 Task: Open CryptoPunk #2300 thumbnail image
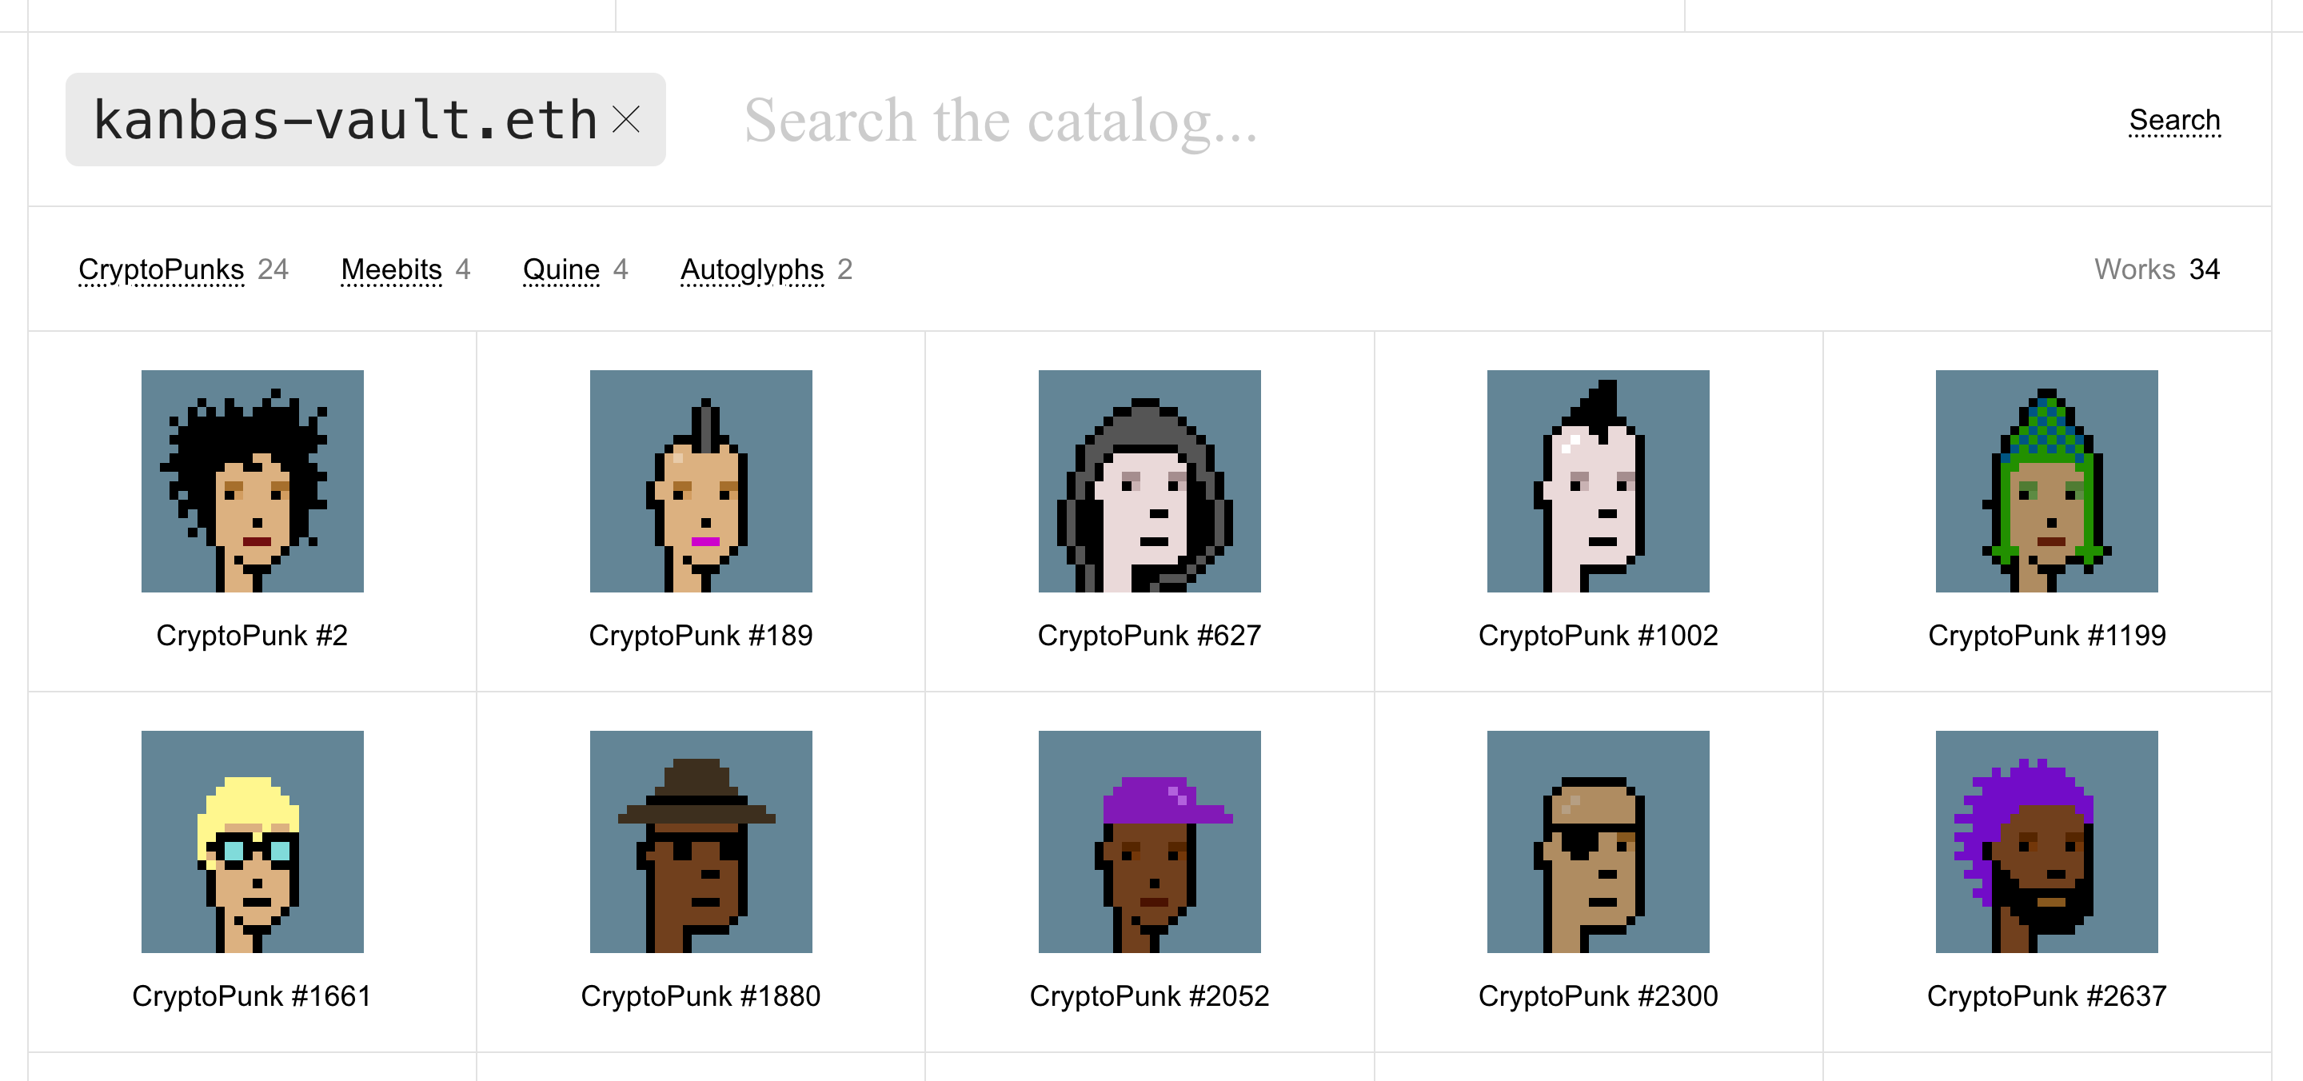[1599, 841]
